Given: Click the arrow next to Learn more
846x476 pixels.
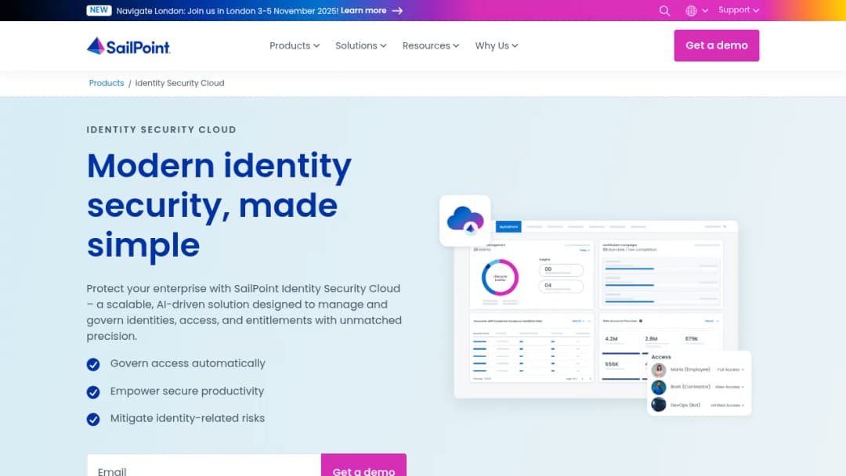Looking at the screenshot, I should point(398,11).
